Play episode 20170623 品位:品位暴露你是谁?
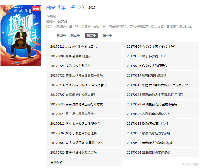201x168 pixels. tap(84, 114)
